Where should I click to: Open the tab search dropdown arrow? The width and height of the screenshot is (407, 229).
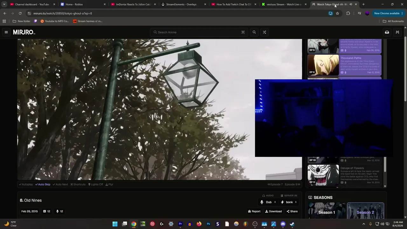coord(4,4)
